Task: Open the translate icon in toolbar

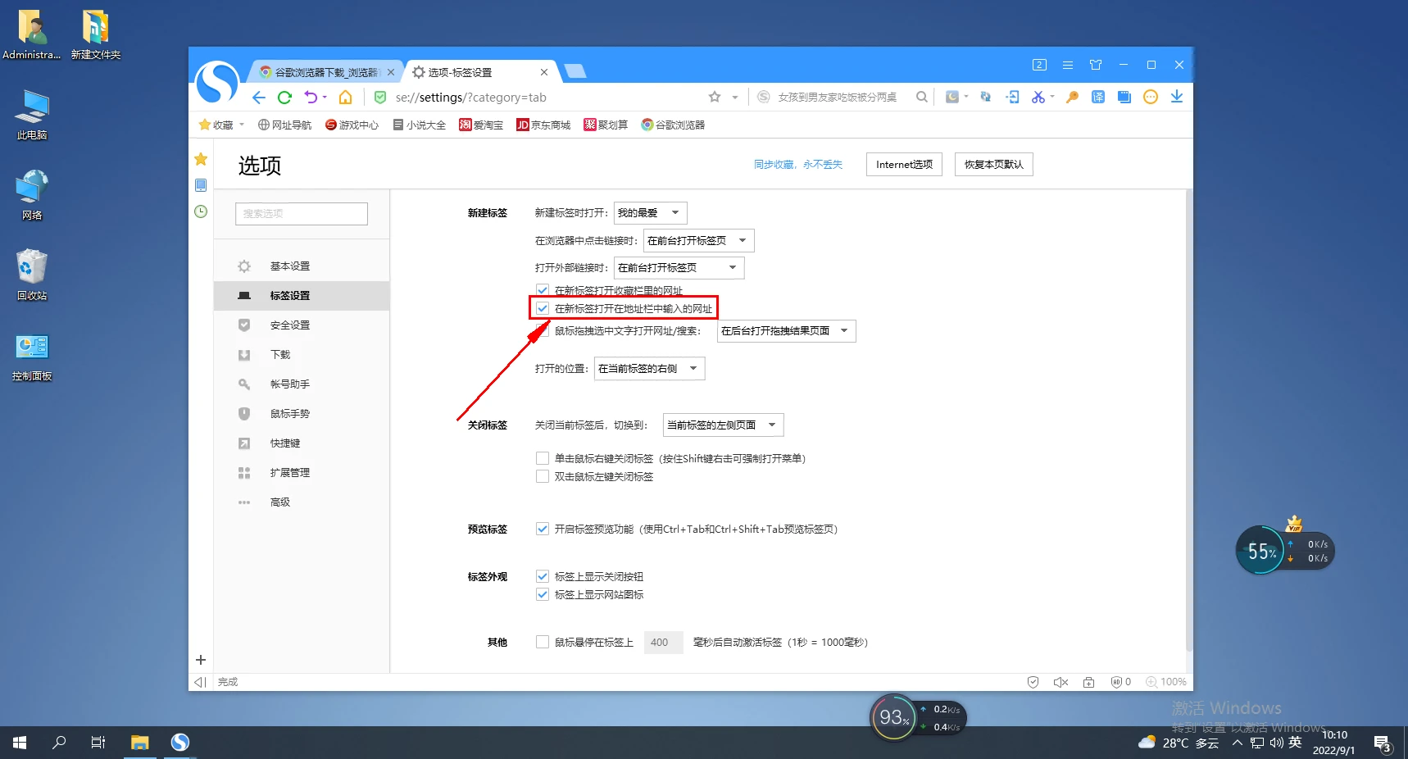Action: click(x=1098, y=97)
